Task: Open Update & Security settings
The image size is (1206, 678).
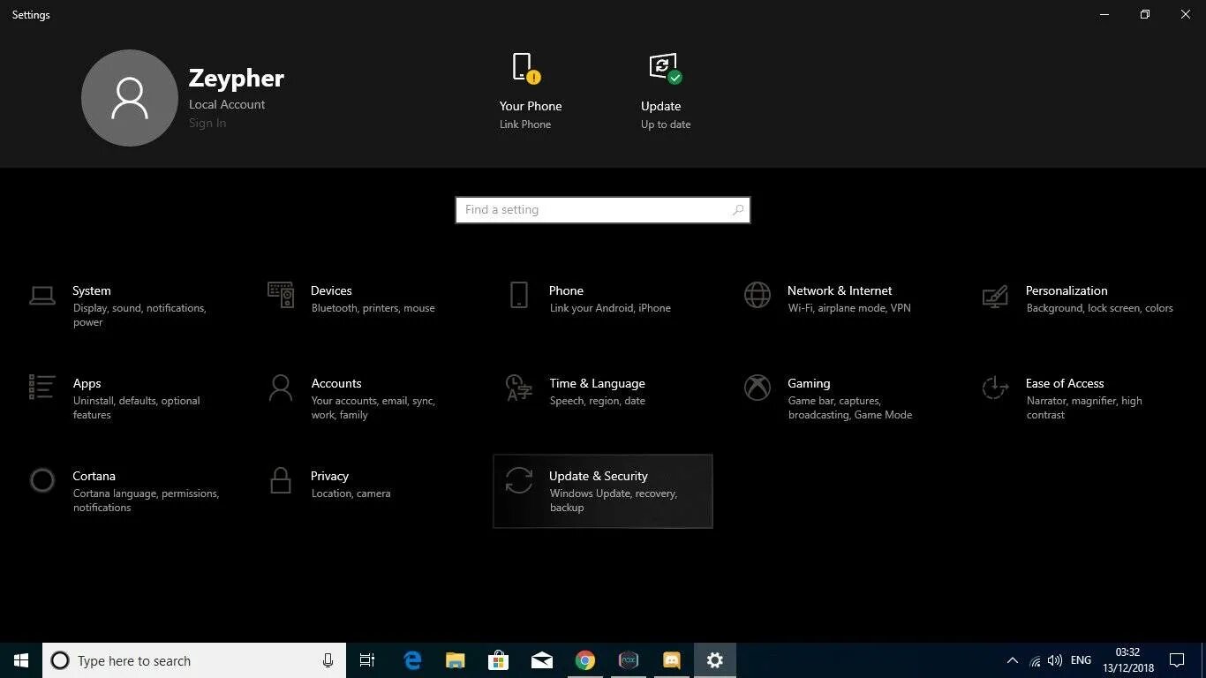Action: click(x=602, y=491)
